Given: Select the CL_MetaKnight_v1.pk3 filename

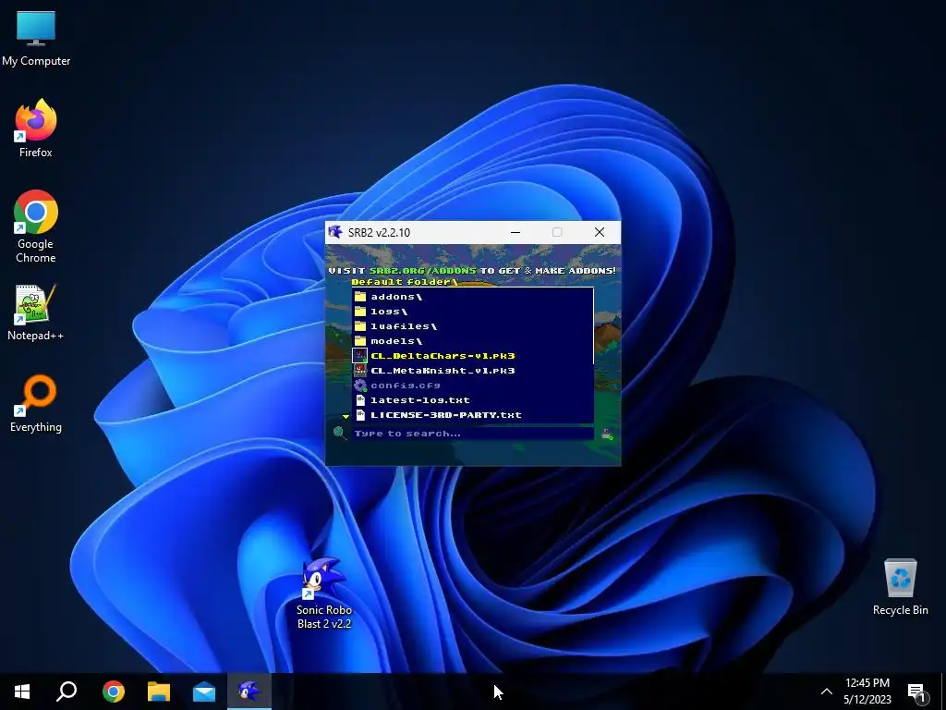Looking at the screenshot, I should tap(443, 371).
